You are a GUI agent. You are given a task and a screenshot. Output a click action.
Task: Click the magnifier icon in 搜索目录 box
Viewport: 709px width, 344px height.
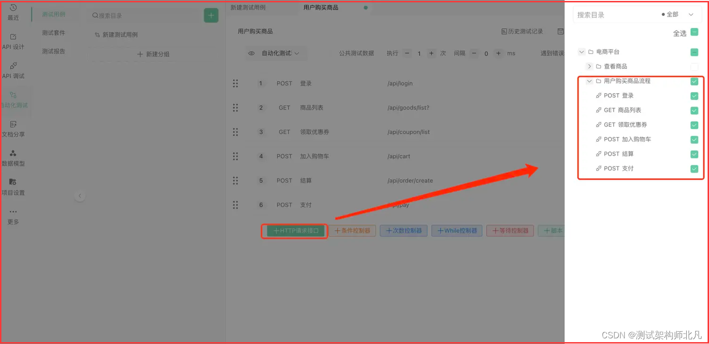[95, 16]
